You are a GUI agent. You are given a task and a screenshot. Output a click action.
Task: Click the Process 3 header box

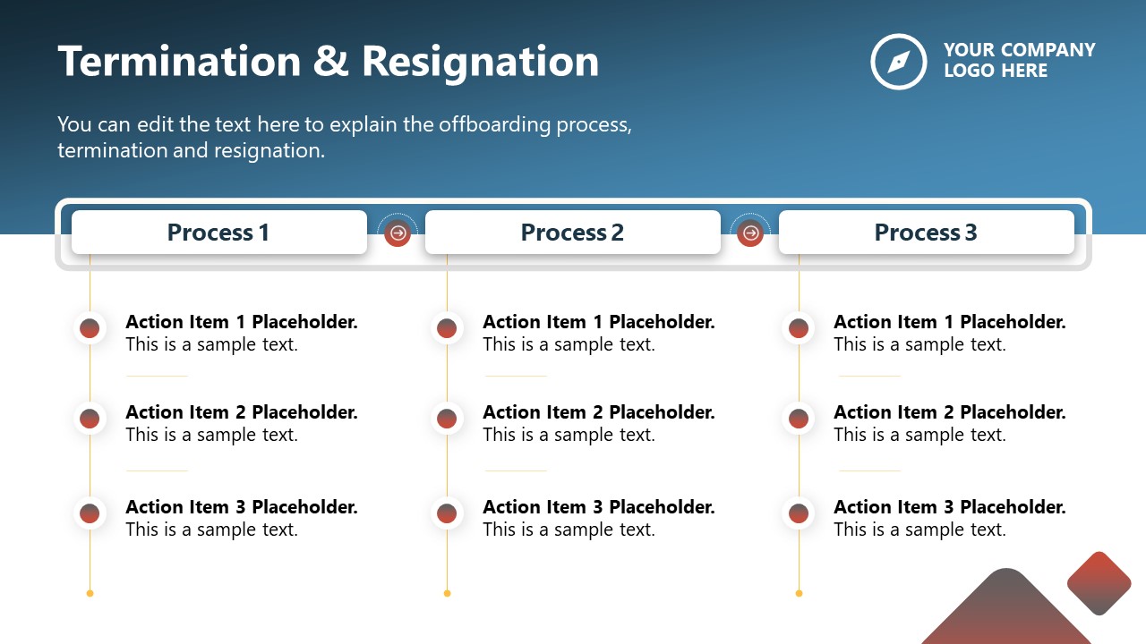tap(926, 233)
